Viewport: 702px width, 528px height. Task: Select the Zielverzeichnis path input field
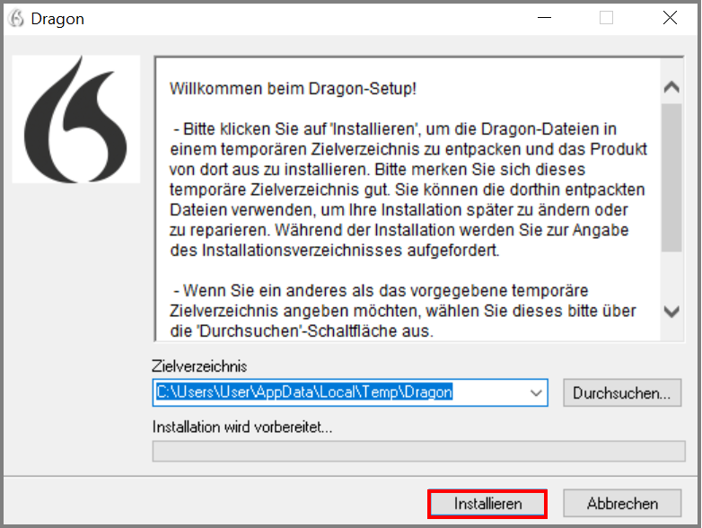350,392
